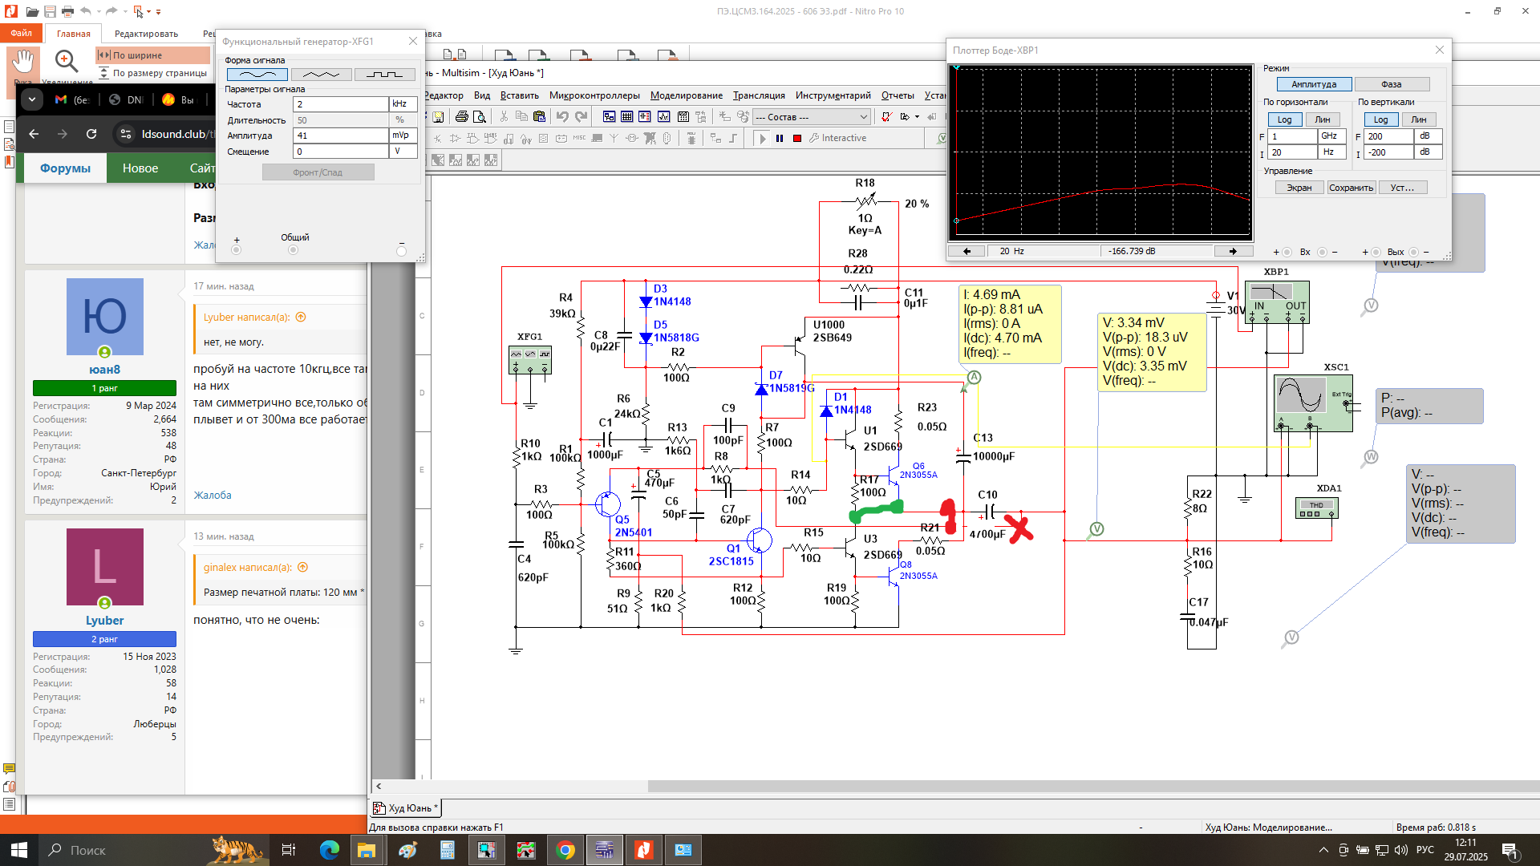Switch Bode plotter mode to Фаза
The height and width of the screenshot is (866, 1540).
(1391, 84)
